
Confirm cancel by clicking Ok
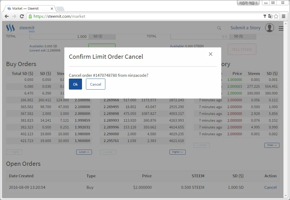point(75,84)
